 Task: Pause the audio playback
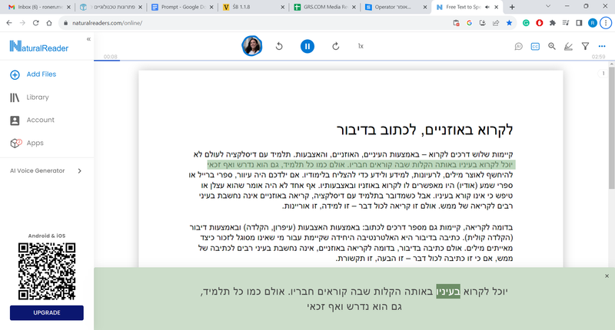pyautogui.click(x=307, y=46)
